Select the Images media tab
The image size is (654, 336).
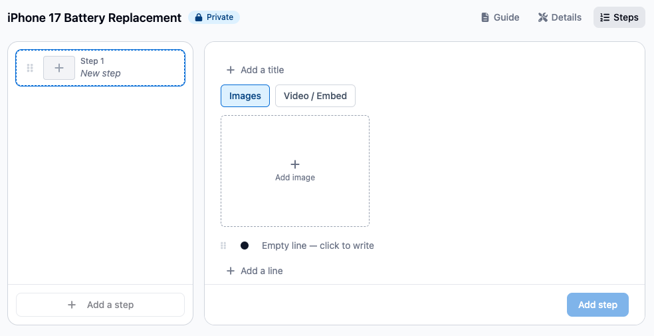(245, 96)
